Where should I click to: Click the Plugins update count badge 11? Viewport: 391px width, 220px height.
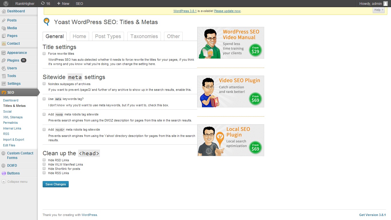click(x=23, y=60)
